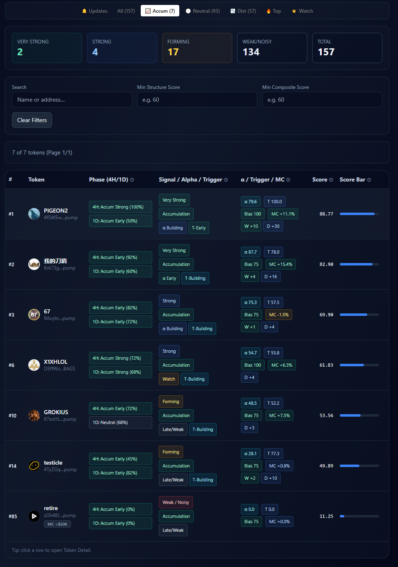
Task: Click the Phase (4H/1D) info icon
Action: (132, 180)
